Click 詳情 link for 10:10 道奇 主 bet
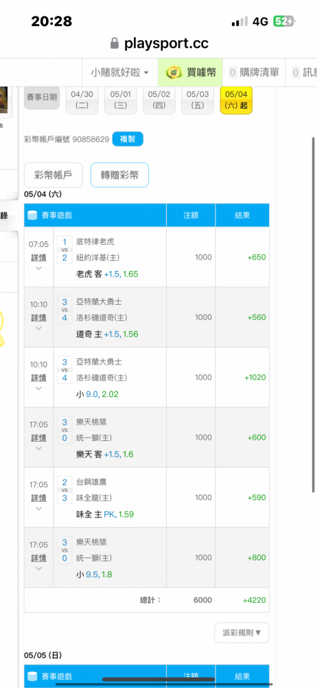This screenshot has height=688, width=317. pyautogui.click(x=38, y=317)
